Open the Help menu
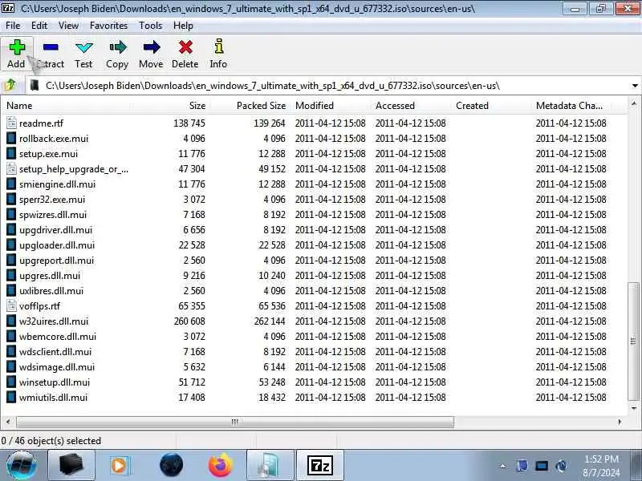The image size is (642, 481). point(183,26)
